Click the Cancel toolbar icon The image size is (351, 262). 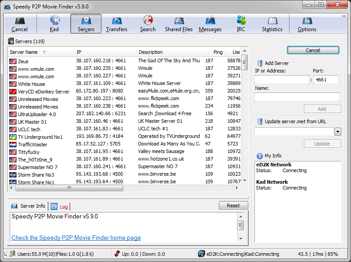coord(20,21)
